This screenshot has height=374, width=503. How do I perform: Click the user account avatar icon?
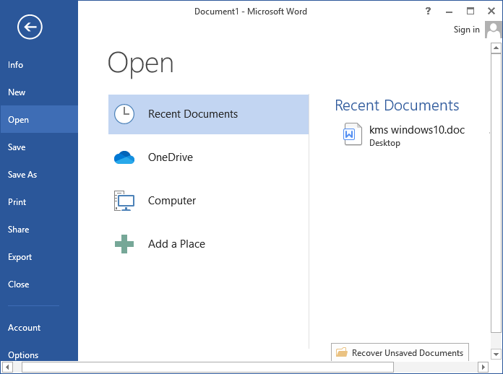click(494, 30)
